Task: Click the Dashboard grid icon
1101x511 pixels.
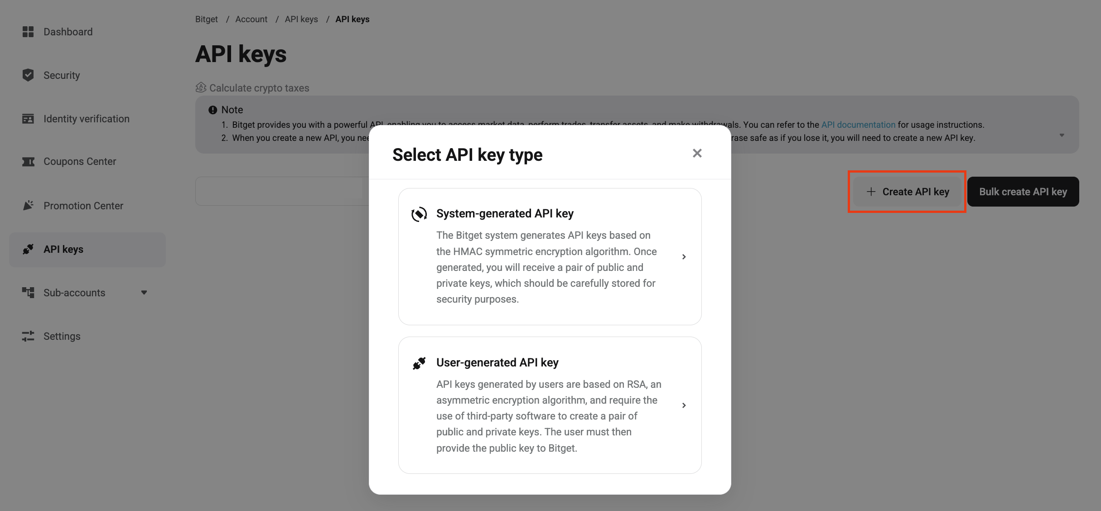Action: click(28, 32)
